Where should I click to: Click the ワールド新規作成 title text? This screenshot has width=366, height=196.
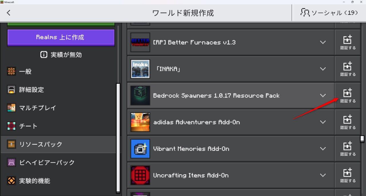pos(183,13)
